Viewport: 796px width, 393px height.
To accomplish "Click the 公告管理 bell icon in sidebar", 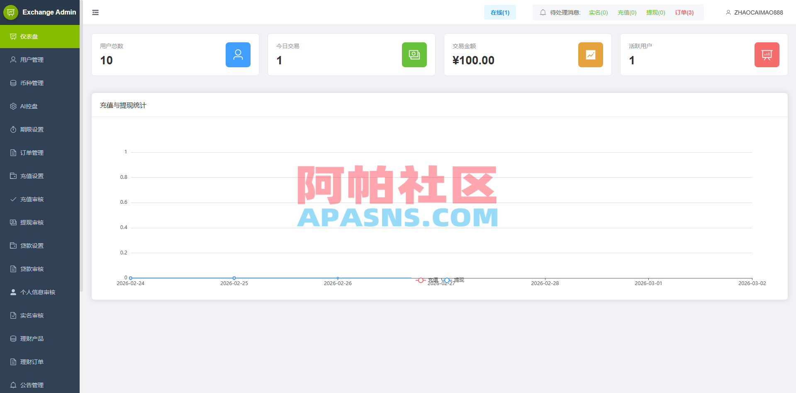I will pos(13,385).
